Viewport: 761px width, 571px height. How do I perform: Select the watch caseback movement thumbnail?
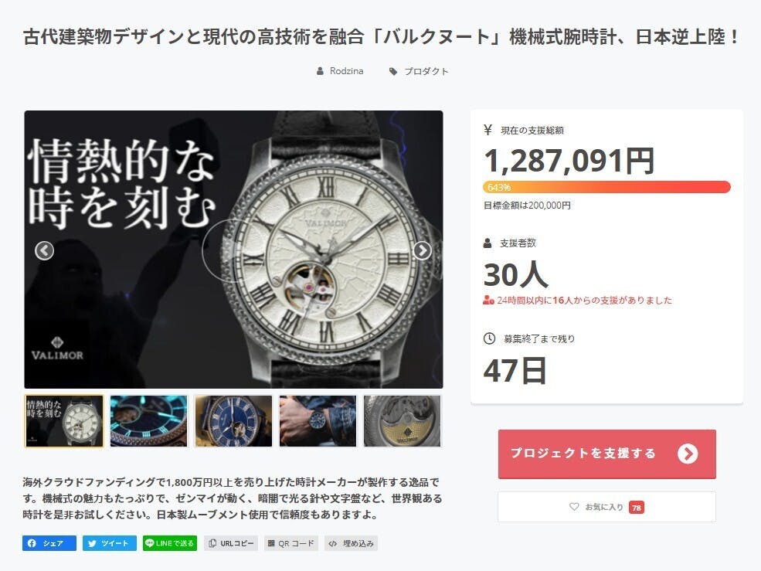pos(403,421)
